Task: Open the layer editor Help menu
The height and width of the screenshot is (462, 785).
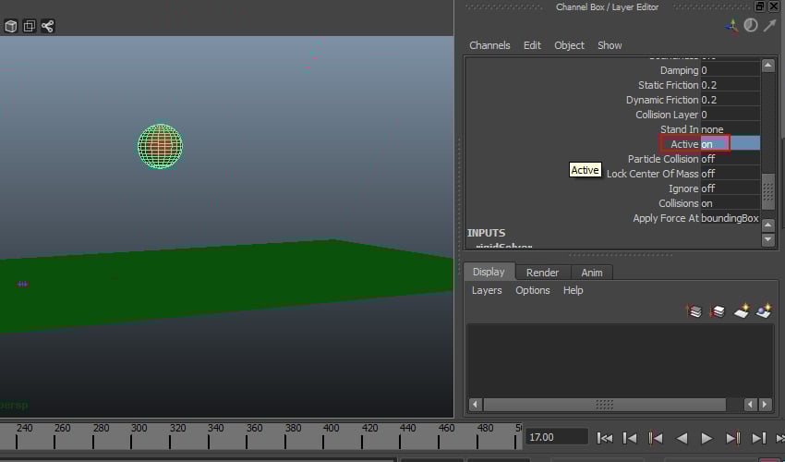Action: tap(574, 290)
